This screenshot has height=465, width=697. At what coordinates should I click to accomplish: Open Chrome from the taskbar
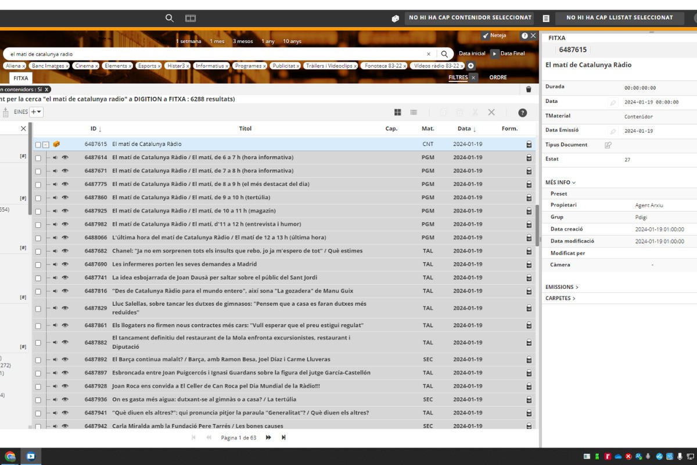pyautogui.click(x=10, y=456)
